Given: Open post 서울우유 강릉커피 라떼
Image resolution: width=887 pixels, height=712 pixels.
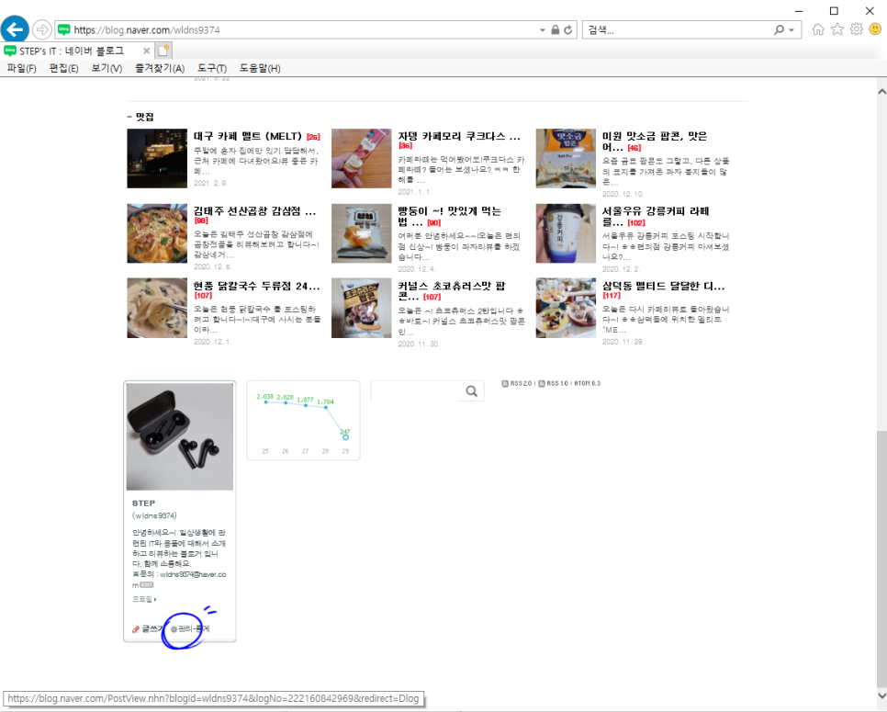Looking at the screenshot, I should [x=656, y=217].
